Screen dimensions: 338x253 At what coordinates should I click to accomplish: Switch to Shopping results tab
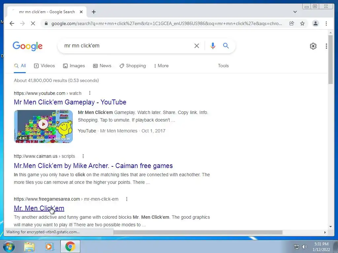pos(133,66)
